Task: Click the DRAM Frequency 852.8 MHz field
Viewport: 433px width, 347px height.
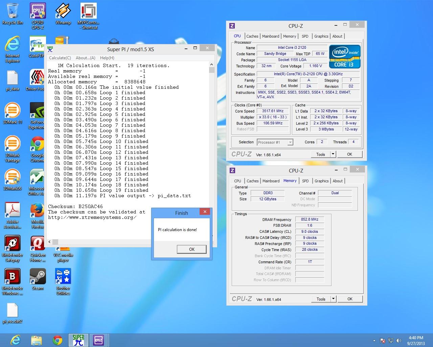Action: point(310,219)
